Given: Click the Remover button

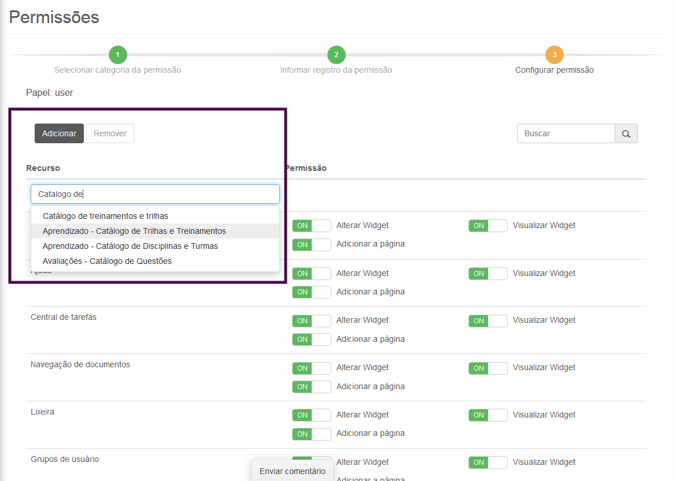Looking at the screenshot, I should click(x=110, y=133).
